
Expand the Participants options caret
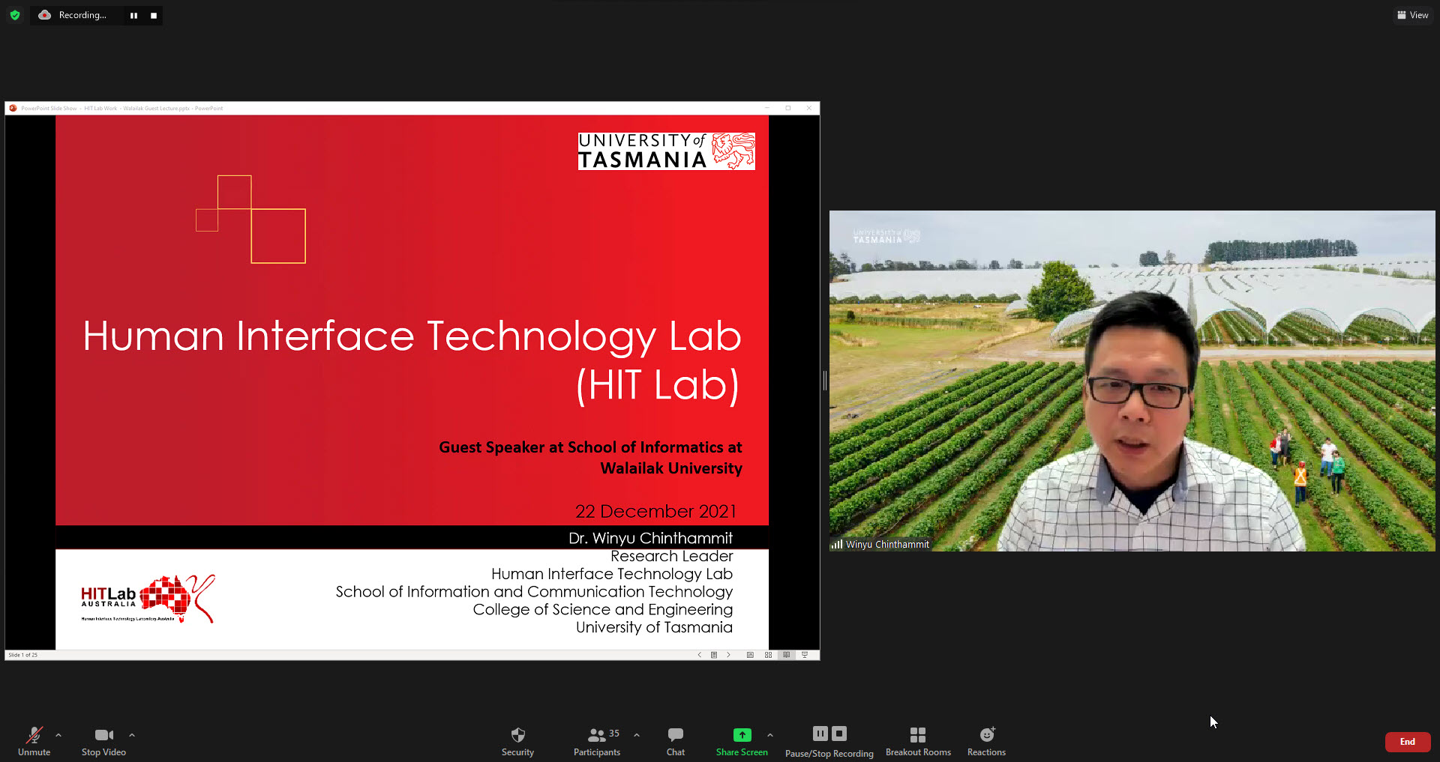[x=637, y=735]
